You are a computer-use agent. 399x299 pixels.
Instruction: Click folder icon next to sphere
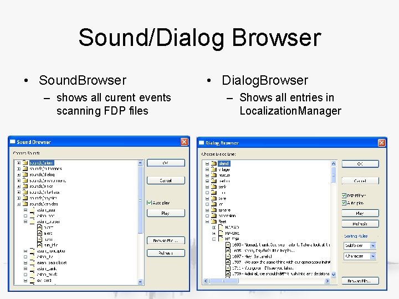point(214,210)
